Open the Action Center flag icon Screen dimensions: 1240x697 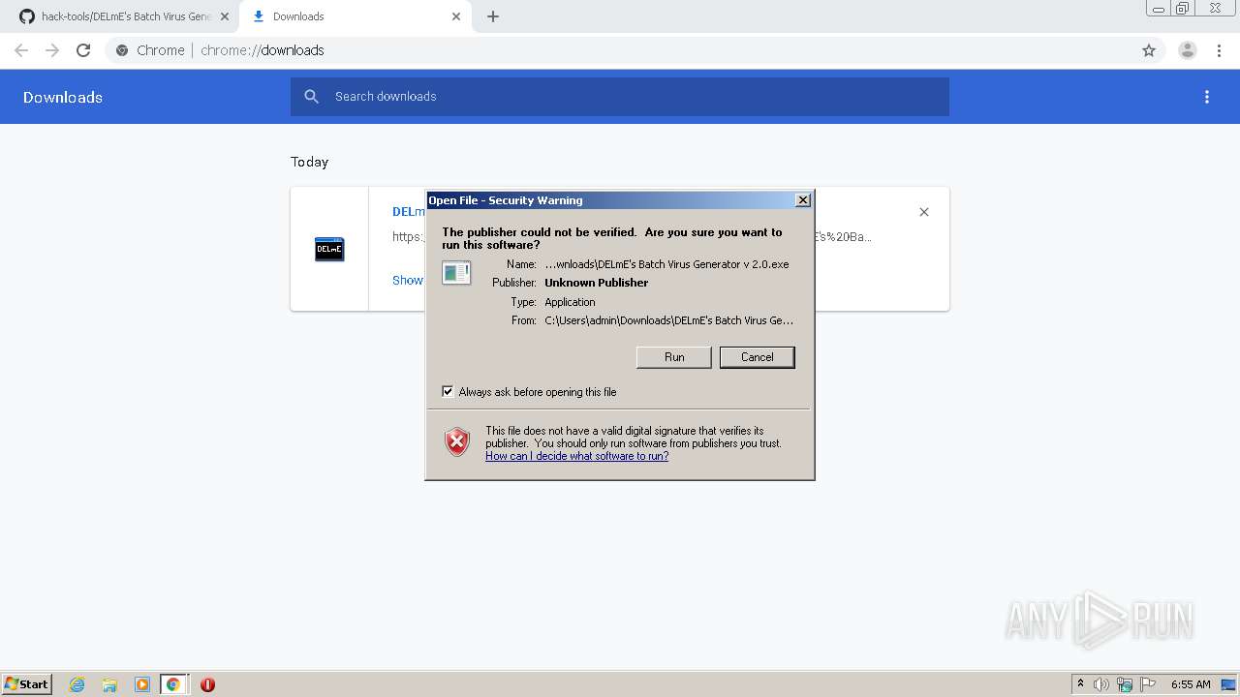coord(1148,684)
